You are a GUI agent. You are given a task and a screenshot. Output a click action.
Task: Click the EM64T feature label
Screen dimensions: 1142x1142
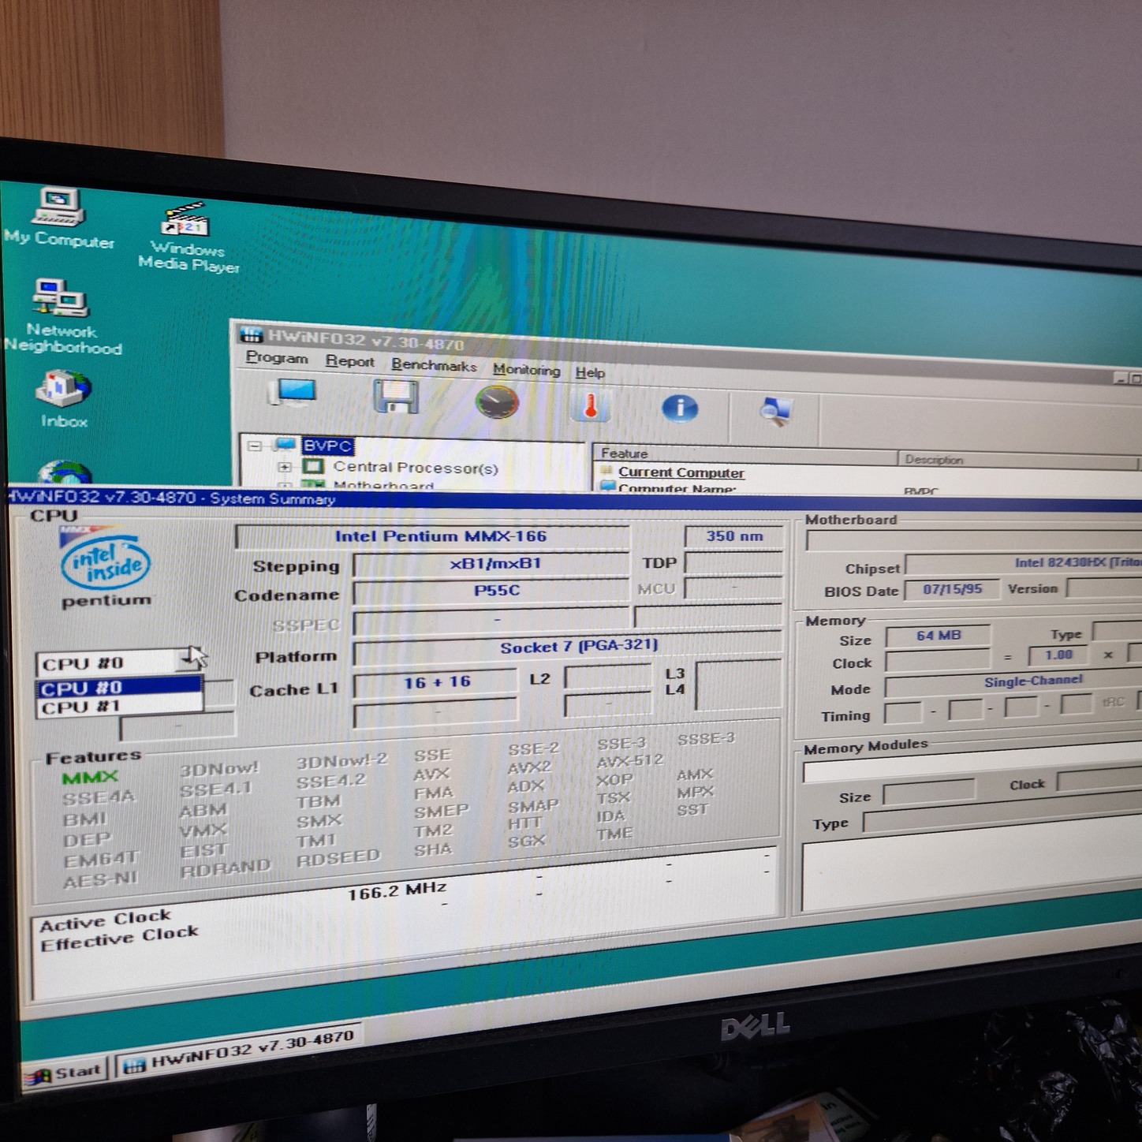[x=101, y=858]
